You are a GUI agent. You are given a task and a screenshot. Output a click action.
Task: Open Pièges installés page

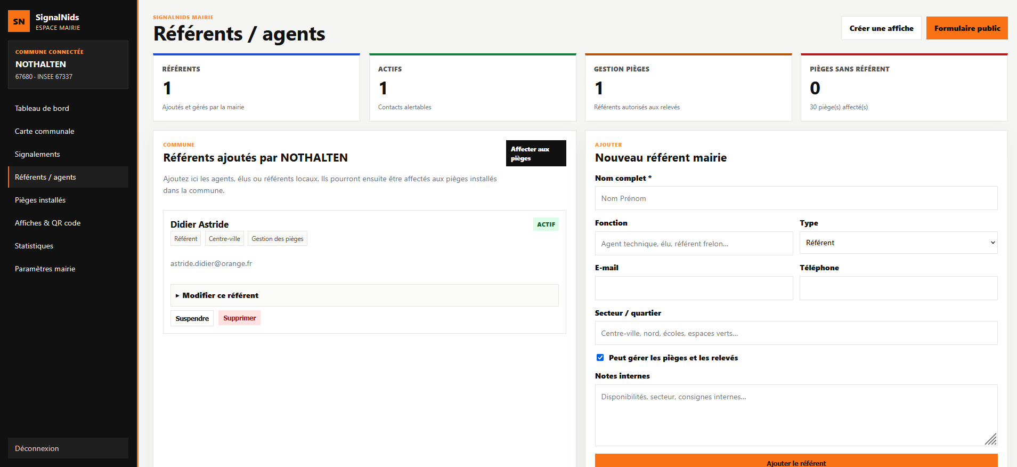[x=68, y=200]
